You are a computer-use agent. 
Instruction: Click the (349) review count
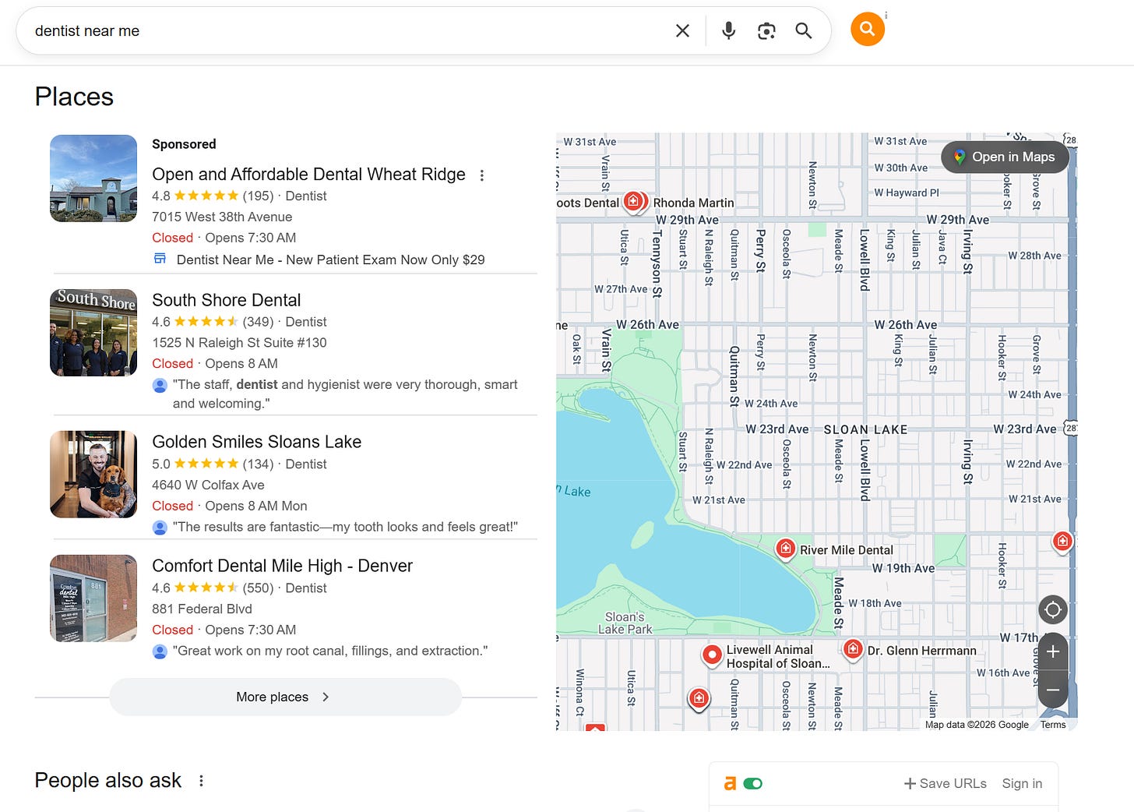pos(258,321)
